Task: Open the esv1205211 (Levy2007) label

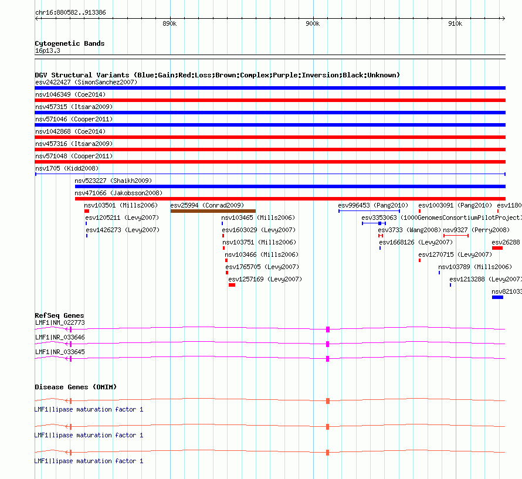Action: point(122,218)
